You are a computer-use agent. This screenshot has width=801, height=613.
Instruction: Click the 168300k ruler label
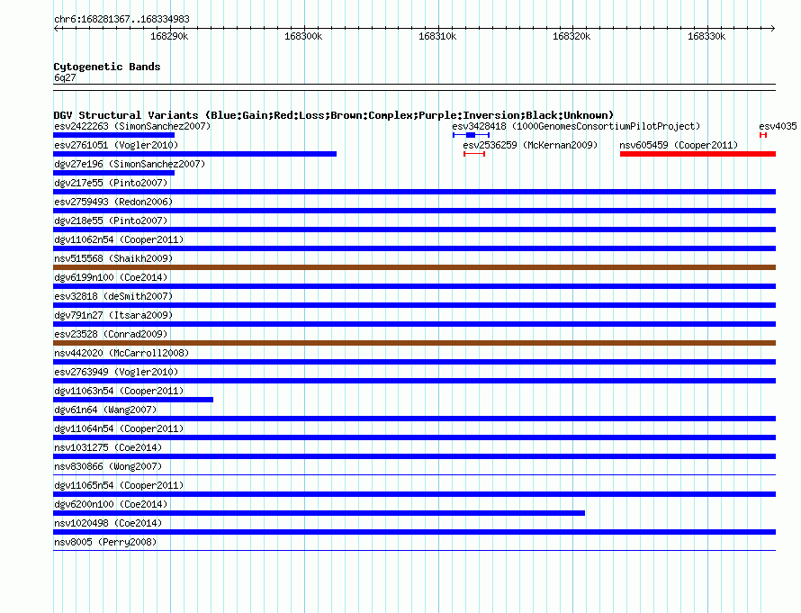[x=303, y=36]
